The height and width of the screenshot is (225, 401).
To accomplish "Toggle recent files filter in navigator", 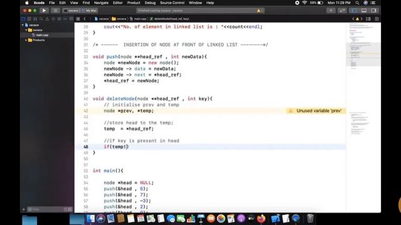I will (x=65, y=209).
